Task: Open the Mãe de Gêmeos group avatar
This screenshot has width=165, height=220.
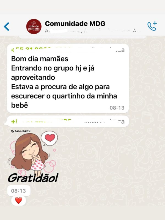Action: coord(34,26)
